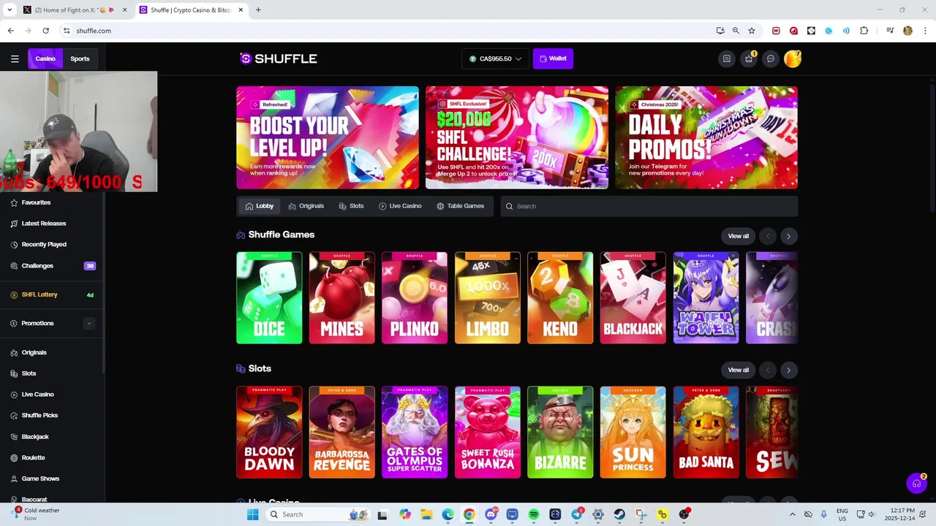Open SHFL Lottery in the sidebar
The image size is (936, 526).
(52, 294)
